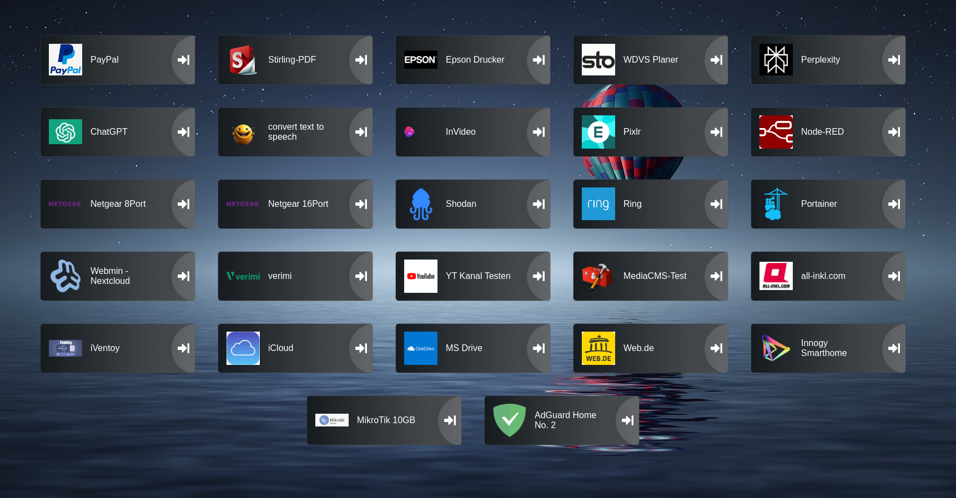Open the Shodan octopus icon
956x498 pixels.
coord(421,204)
